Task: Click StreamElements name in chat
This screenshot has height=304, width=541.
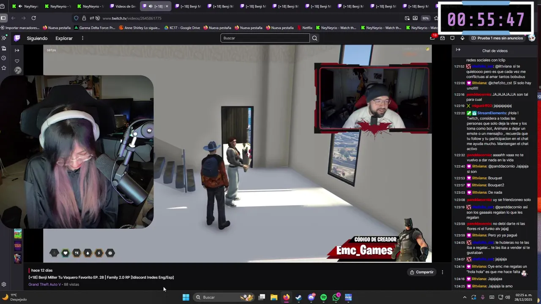Action: (x=492, y=113)
